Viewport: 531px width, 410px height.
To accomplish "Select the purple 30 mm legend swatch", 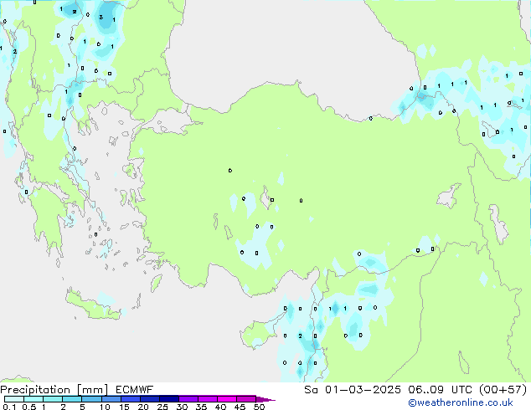I will [188, 399].
